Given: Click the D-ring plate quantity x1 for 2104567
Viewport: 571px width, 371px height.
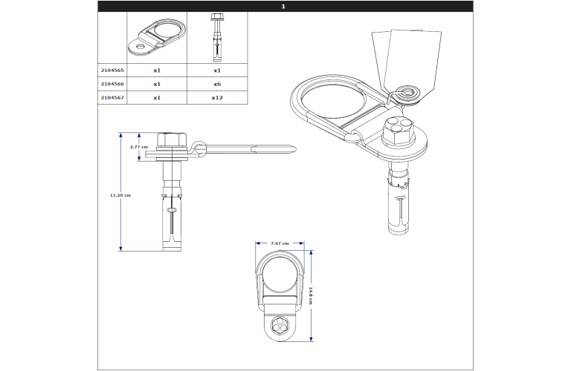Looking at the screenshot, I should coord(157,98).
